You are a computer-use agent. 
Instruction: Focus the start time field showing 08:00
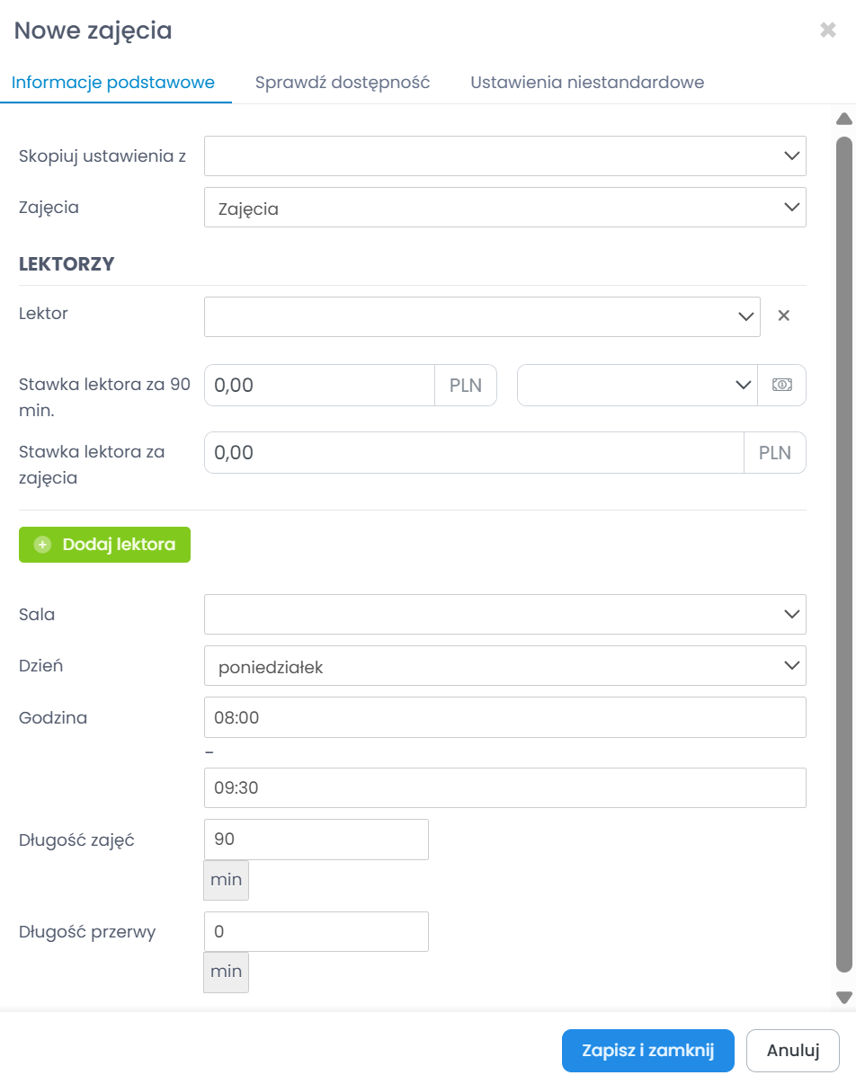(x=504, y=717)
